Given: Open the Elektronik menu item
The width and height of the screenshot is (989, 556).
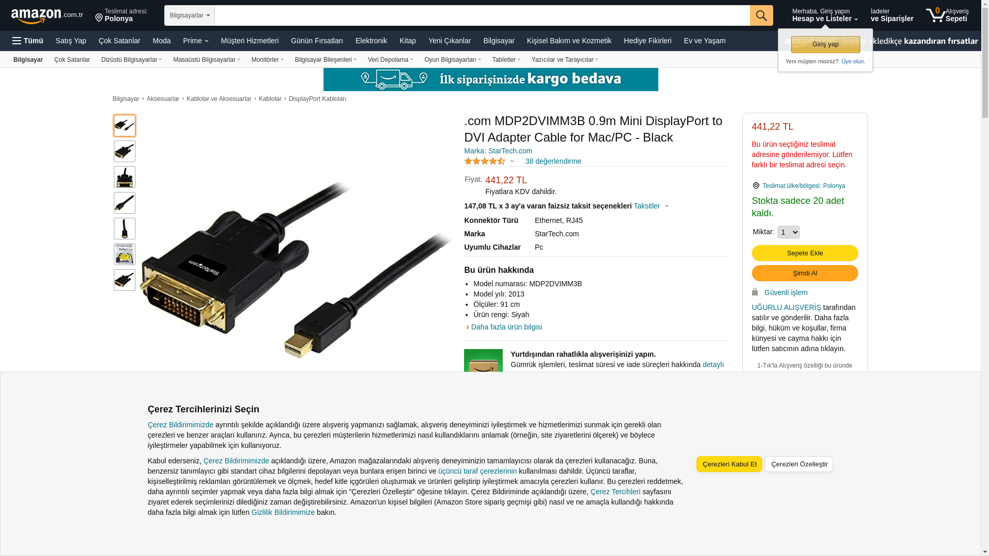Looking at the screenshot, I should click(x=371, y=41).
